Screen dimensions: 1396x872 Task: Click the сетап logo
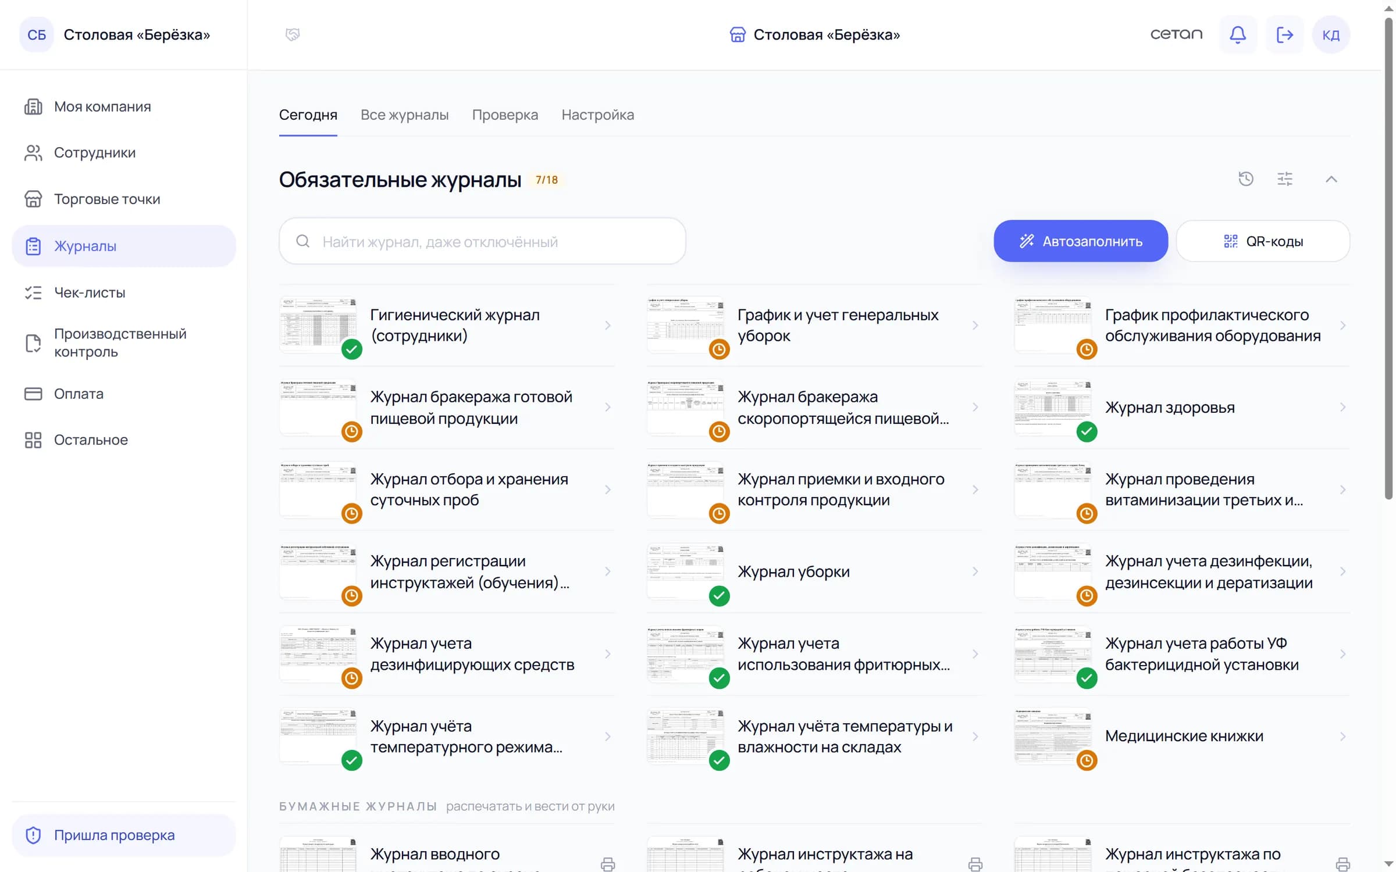click(x=1176, y=34)
